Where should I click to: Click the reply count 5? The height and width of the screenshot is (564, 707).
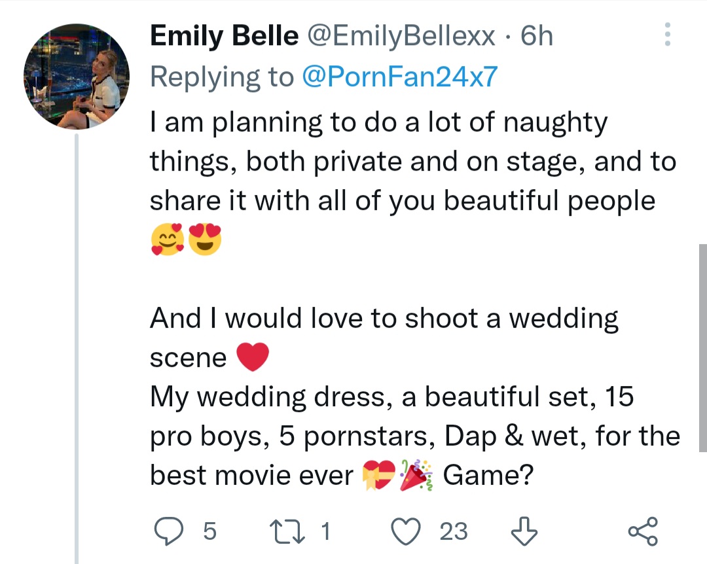[209, 531]
